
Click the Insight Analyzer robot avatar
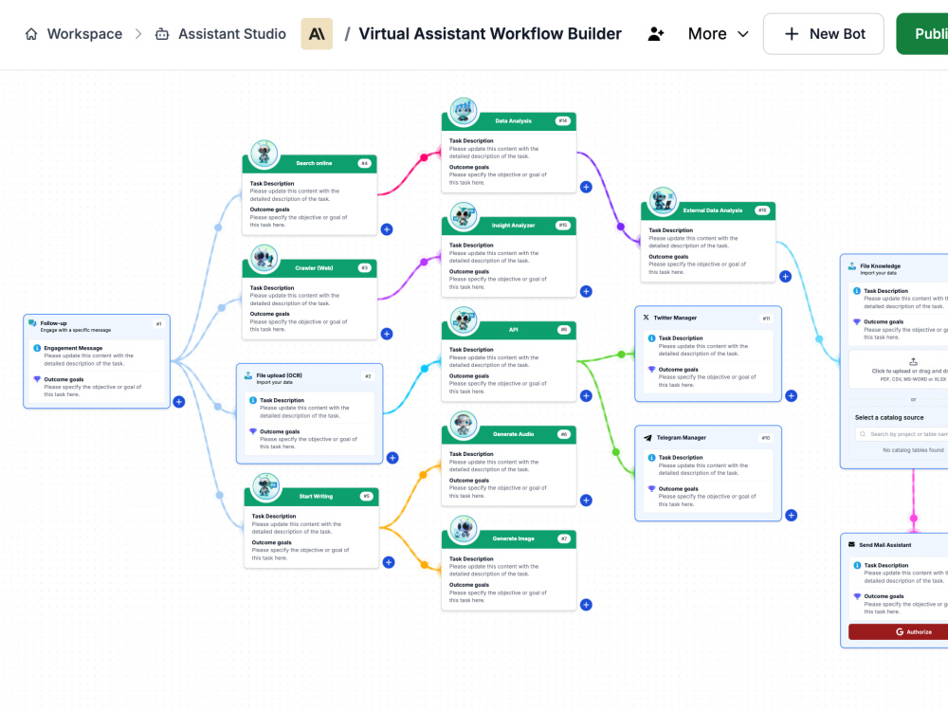tap(464, 216)
